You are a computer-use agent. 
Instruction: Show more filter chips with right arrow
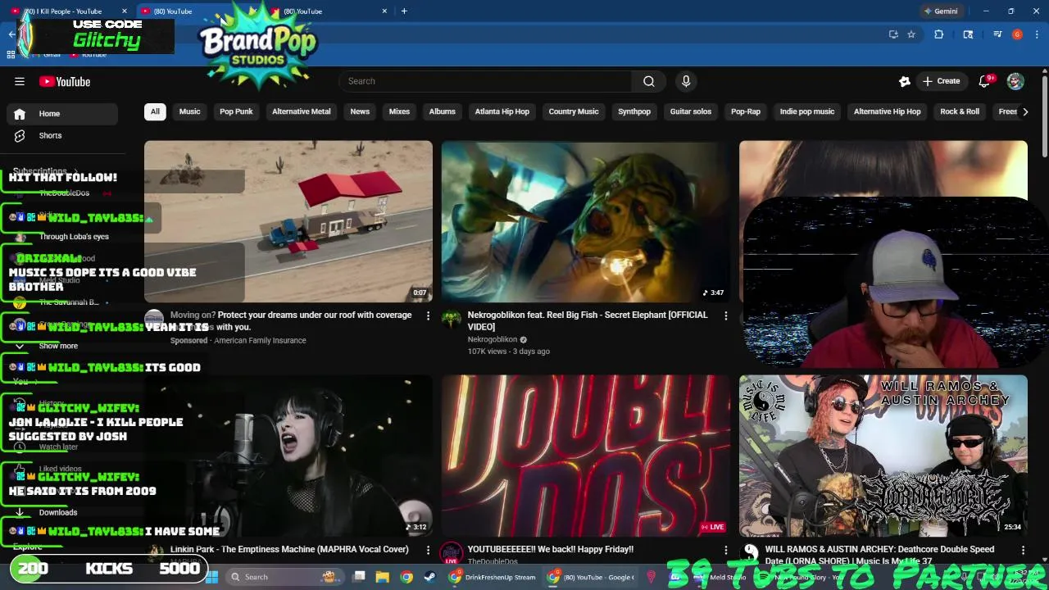coord(1024,111)
